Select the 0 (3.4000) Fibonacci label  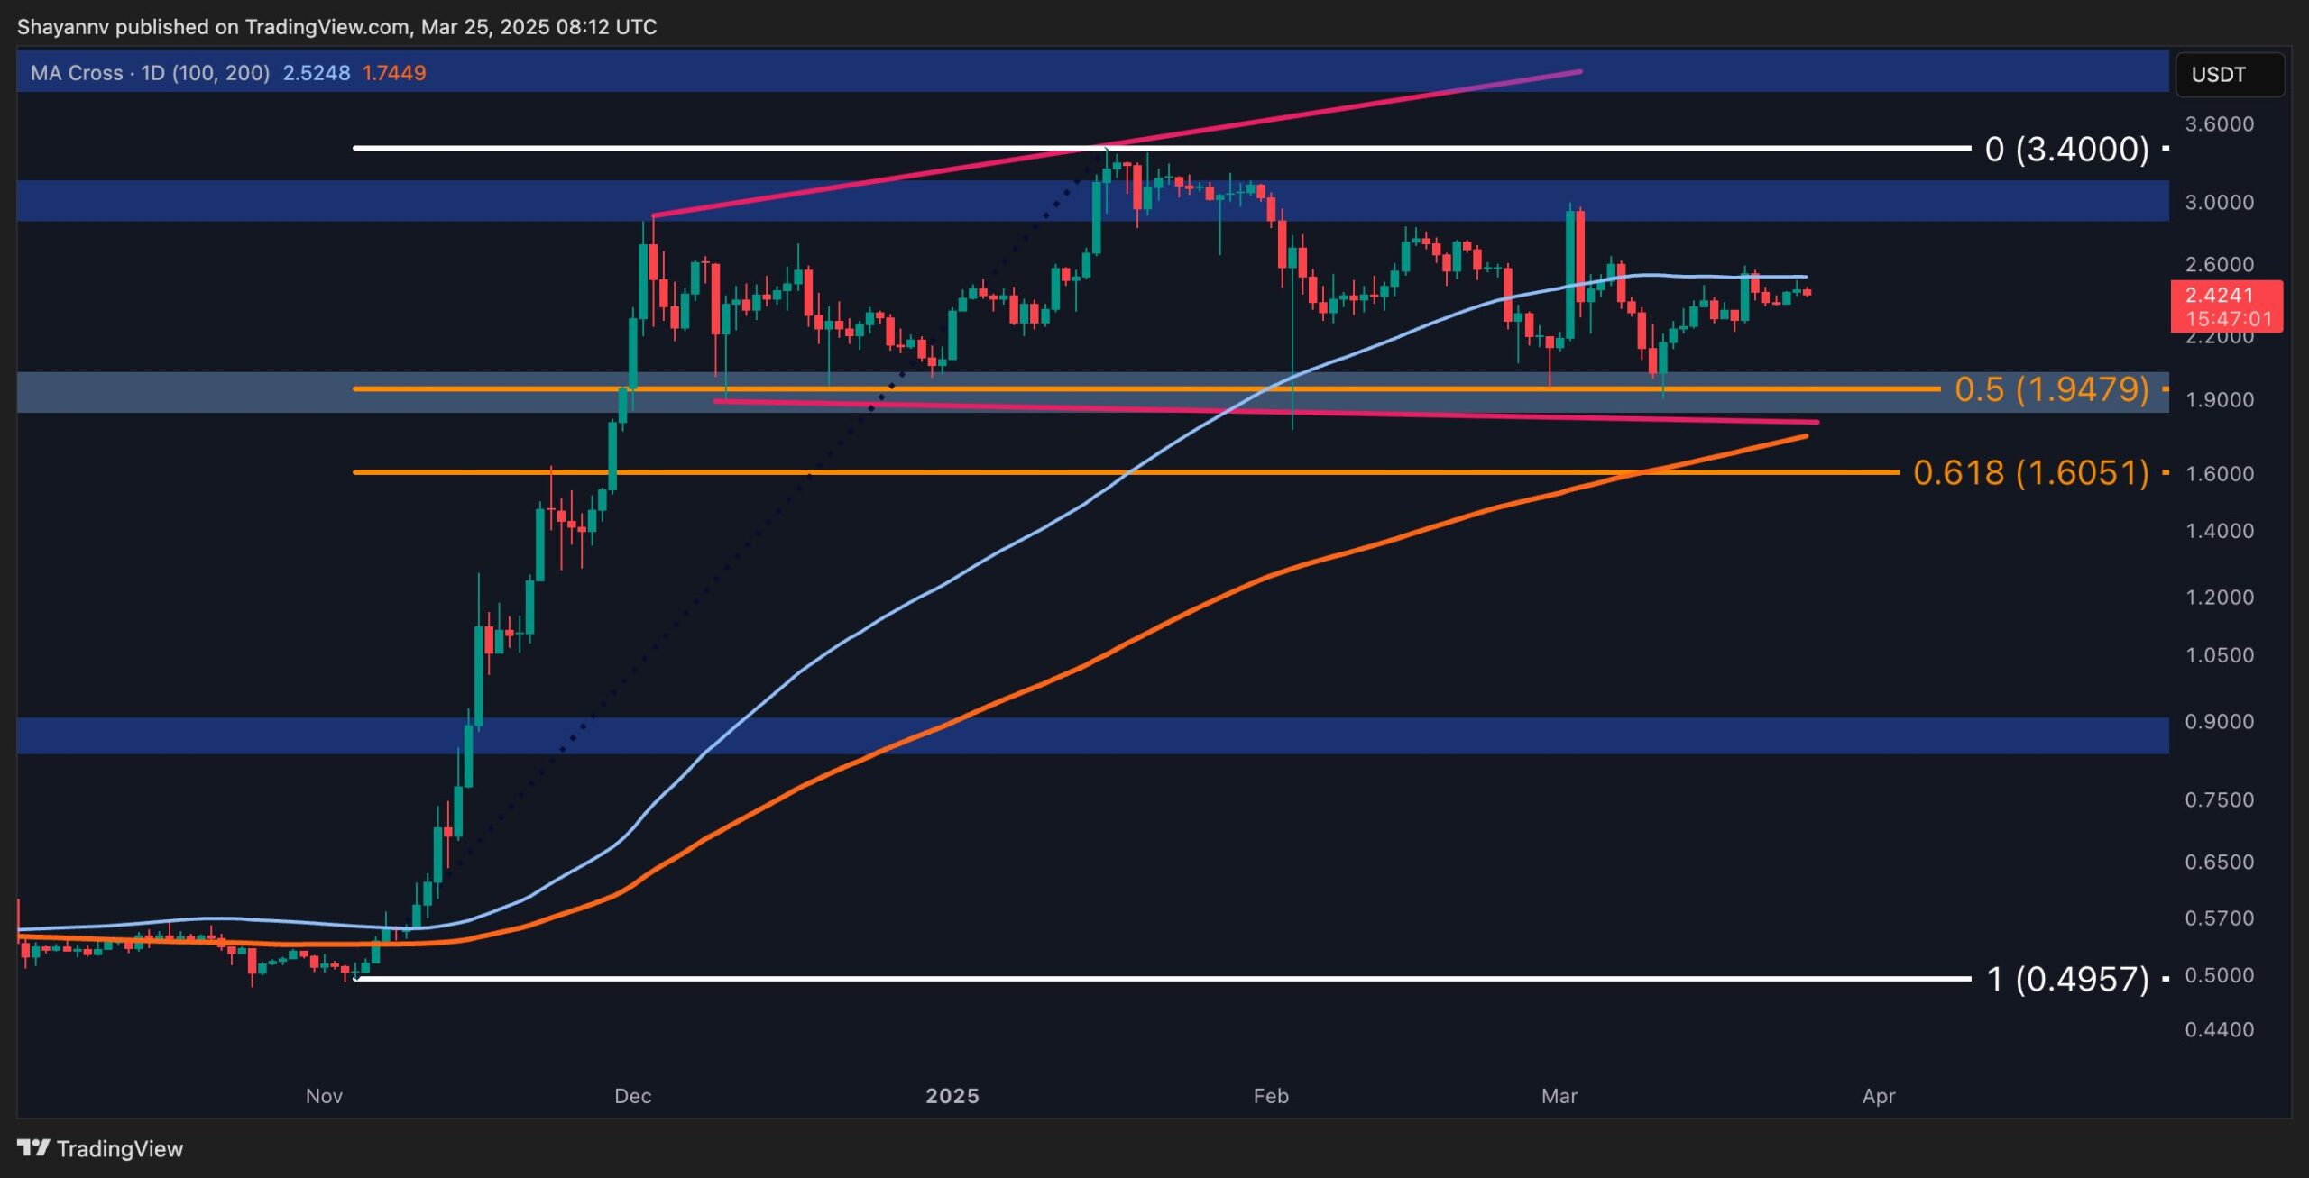pyautogui.click(x=2066, y=149)
